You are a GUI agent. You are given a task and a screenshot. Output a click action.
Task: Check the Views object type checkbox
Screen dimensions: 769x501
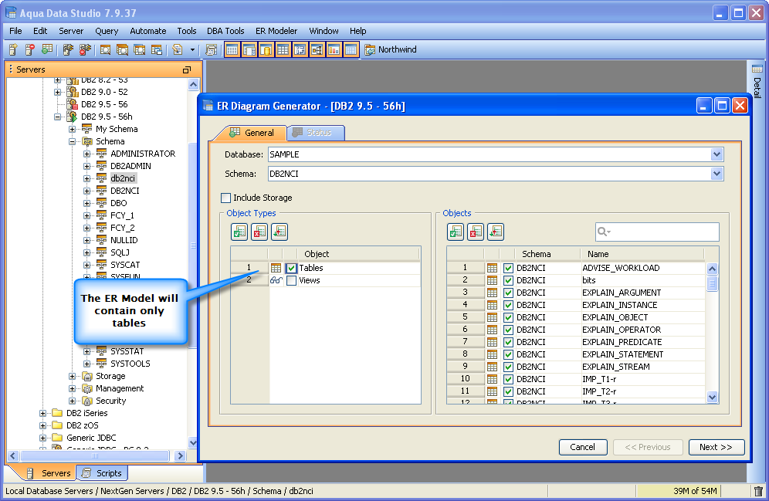click(291, 280)
